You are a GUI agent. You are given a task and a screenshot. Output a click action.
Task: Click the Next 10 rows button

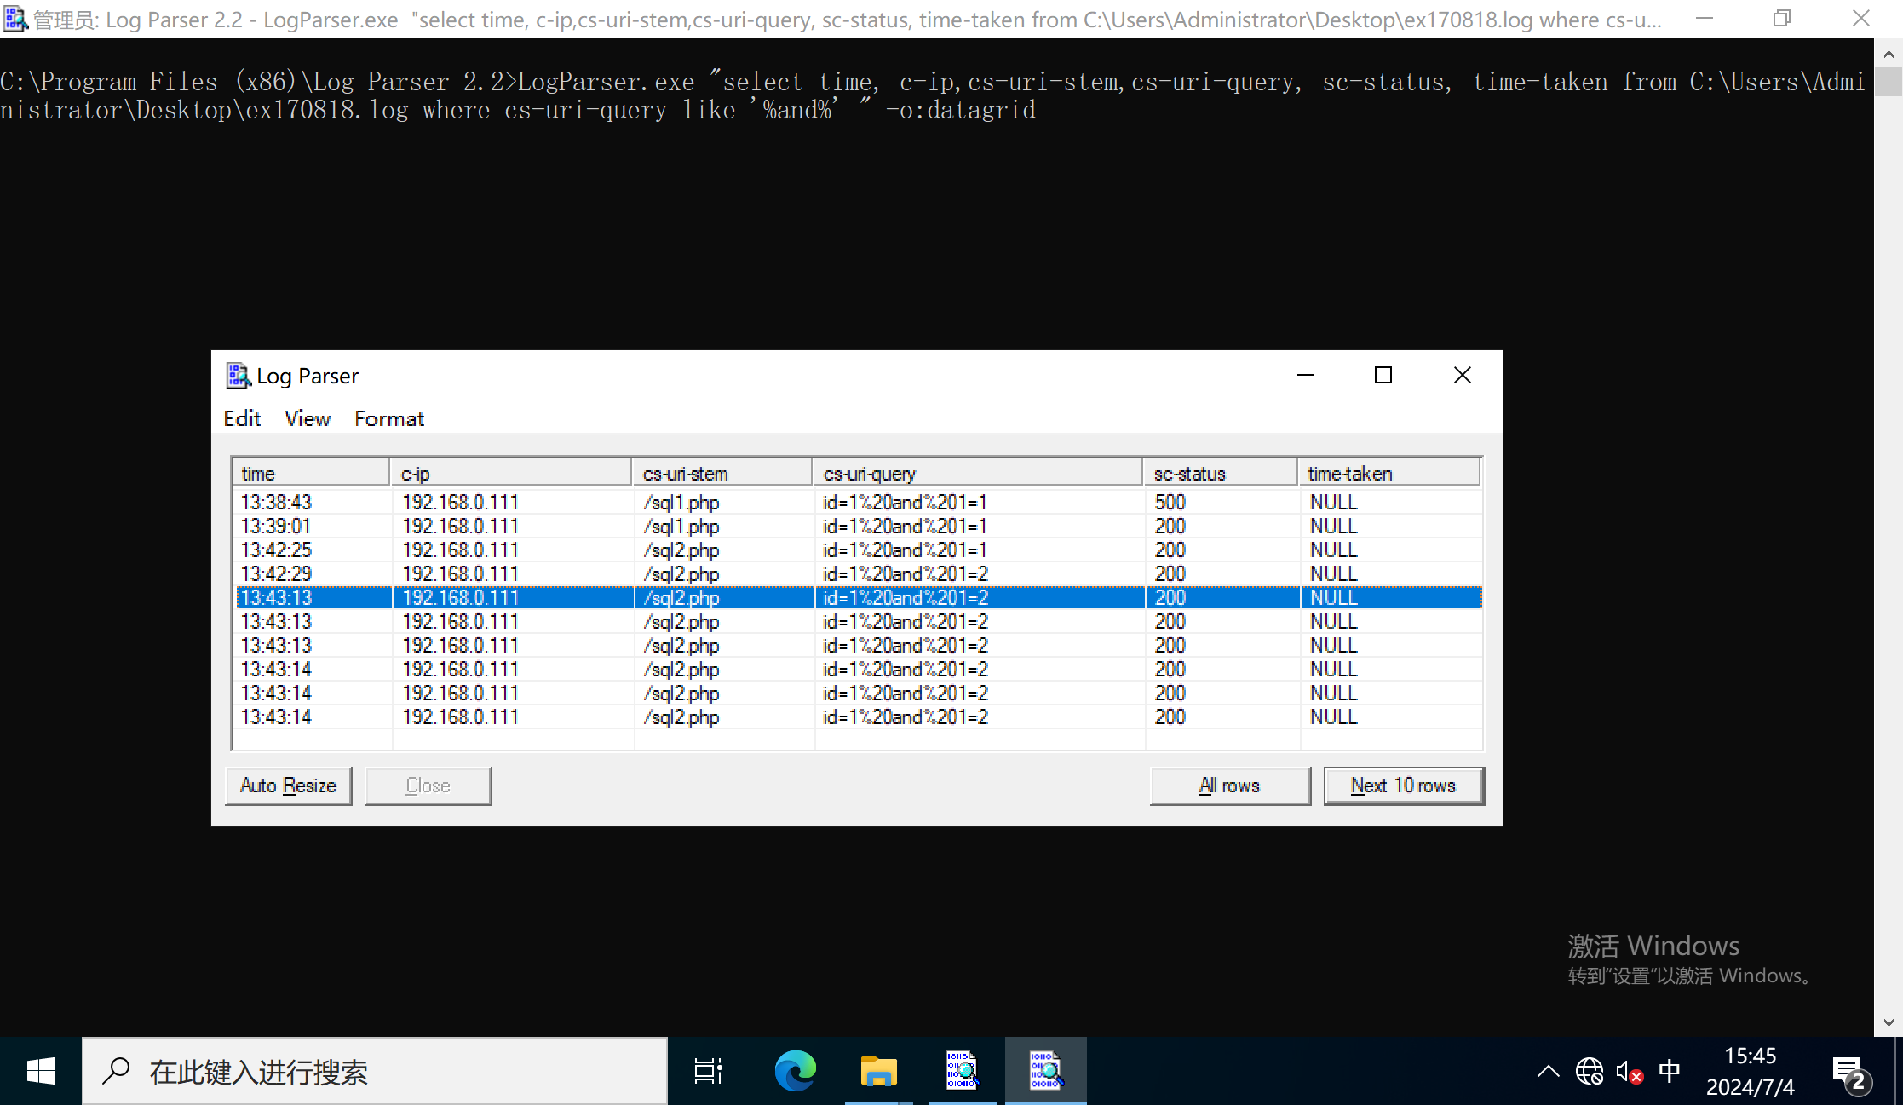[x=1404, y=786]
